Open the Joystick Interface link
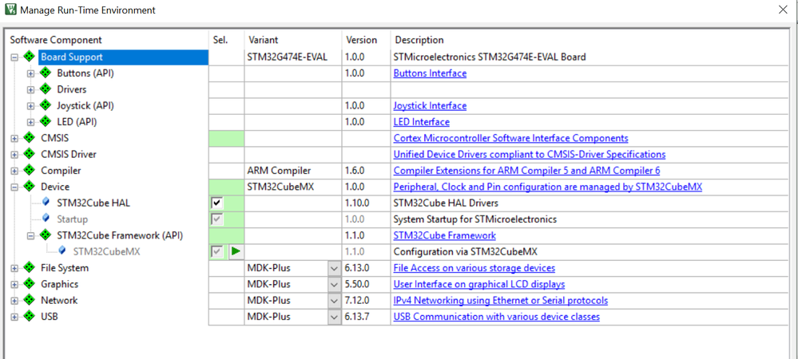The image size is (798, 359). [430, 106]
